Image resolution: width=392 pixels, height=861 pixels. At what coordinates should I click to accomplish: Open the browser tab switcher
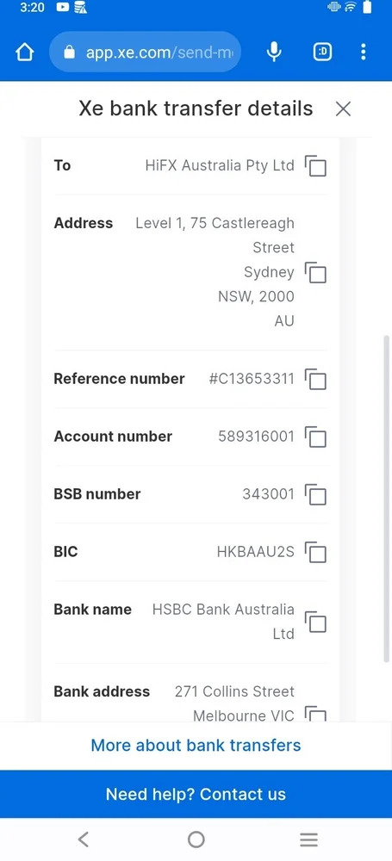pyautogui.click(x=322, y=53)
